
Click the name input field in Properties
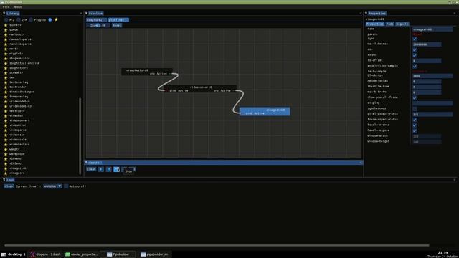pos(432,29)
